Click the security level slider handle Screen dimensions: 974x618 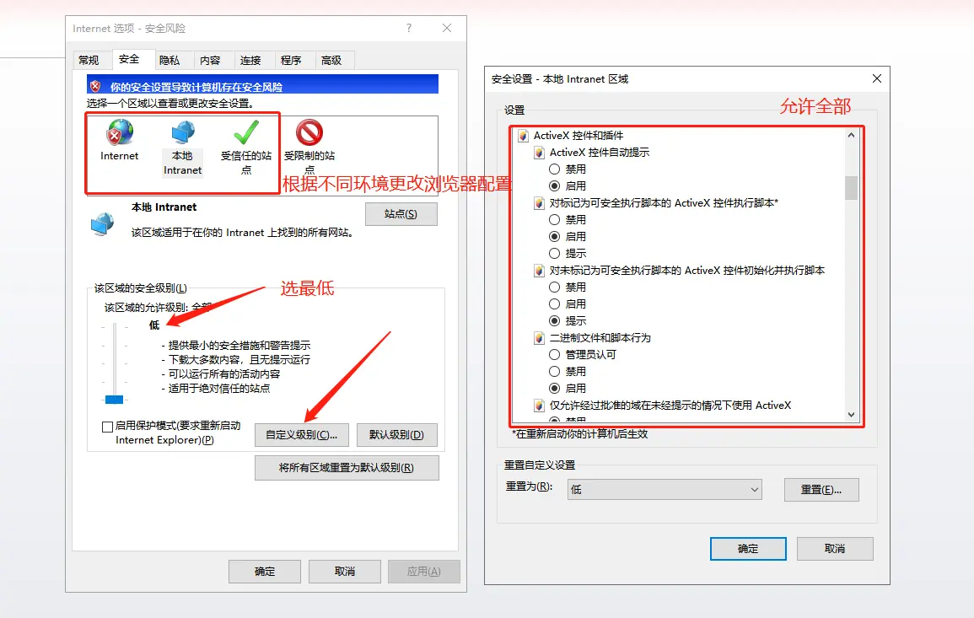tap(115, 400)
